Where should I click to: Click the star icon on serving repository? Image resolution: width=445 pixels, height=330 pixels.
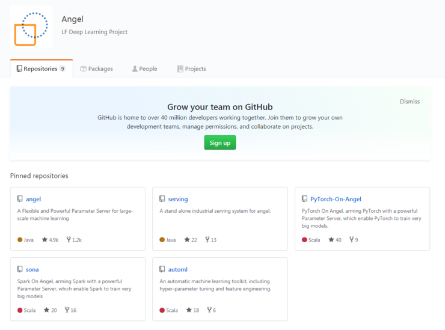click(187, 240)
